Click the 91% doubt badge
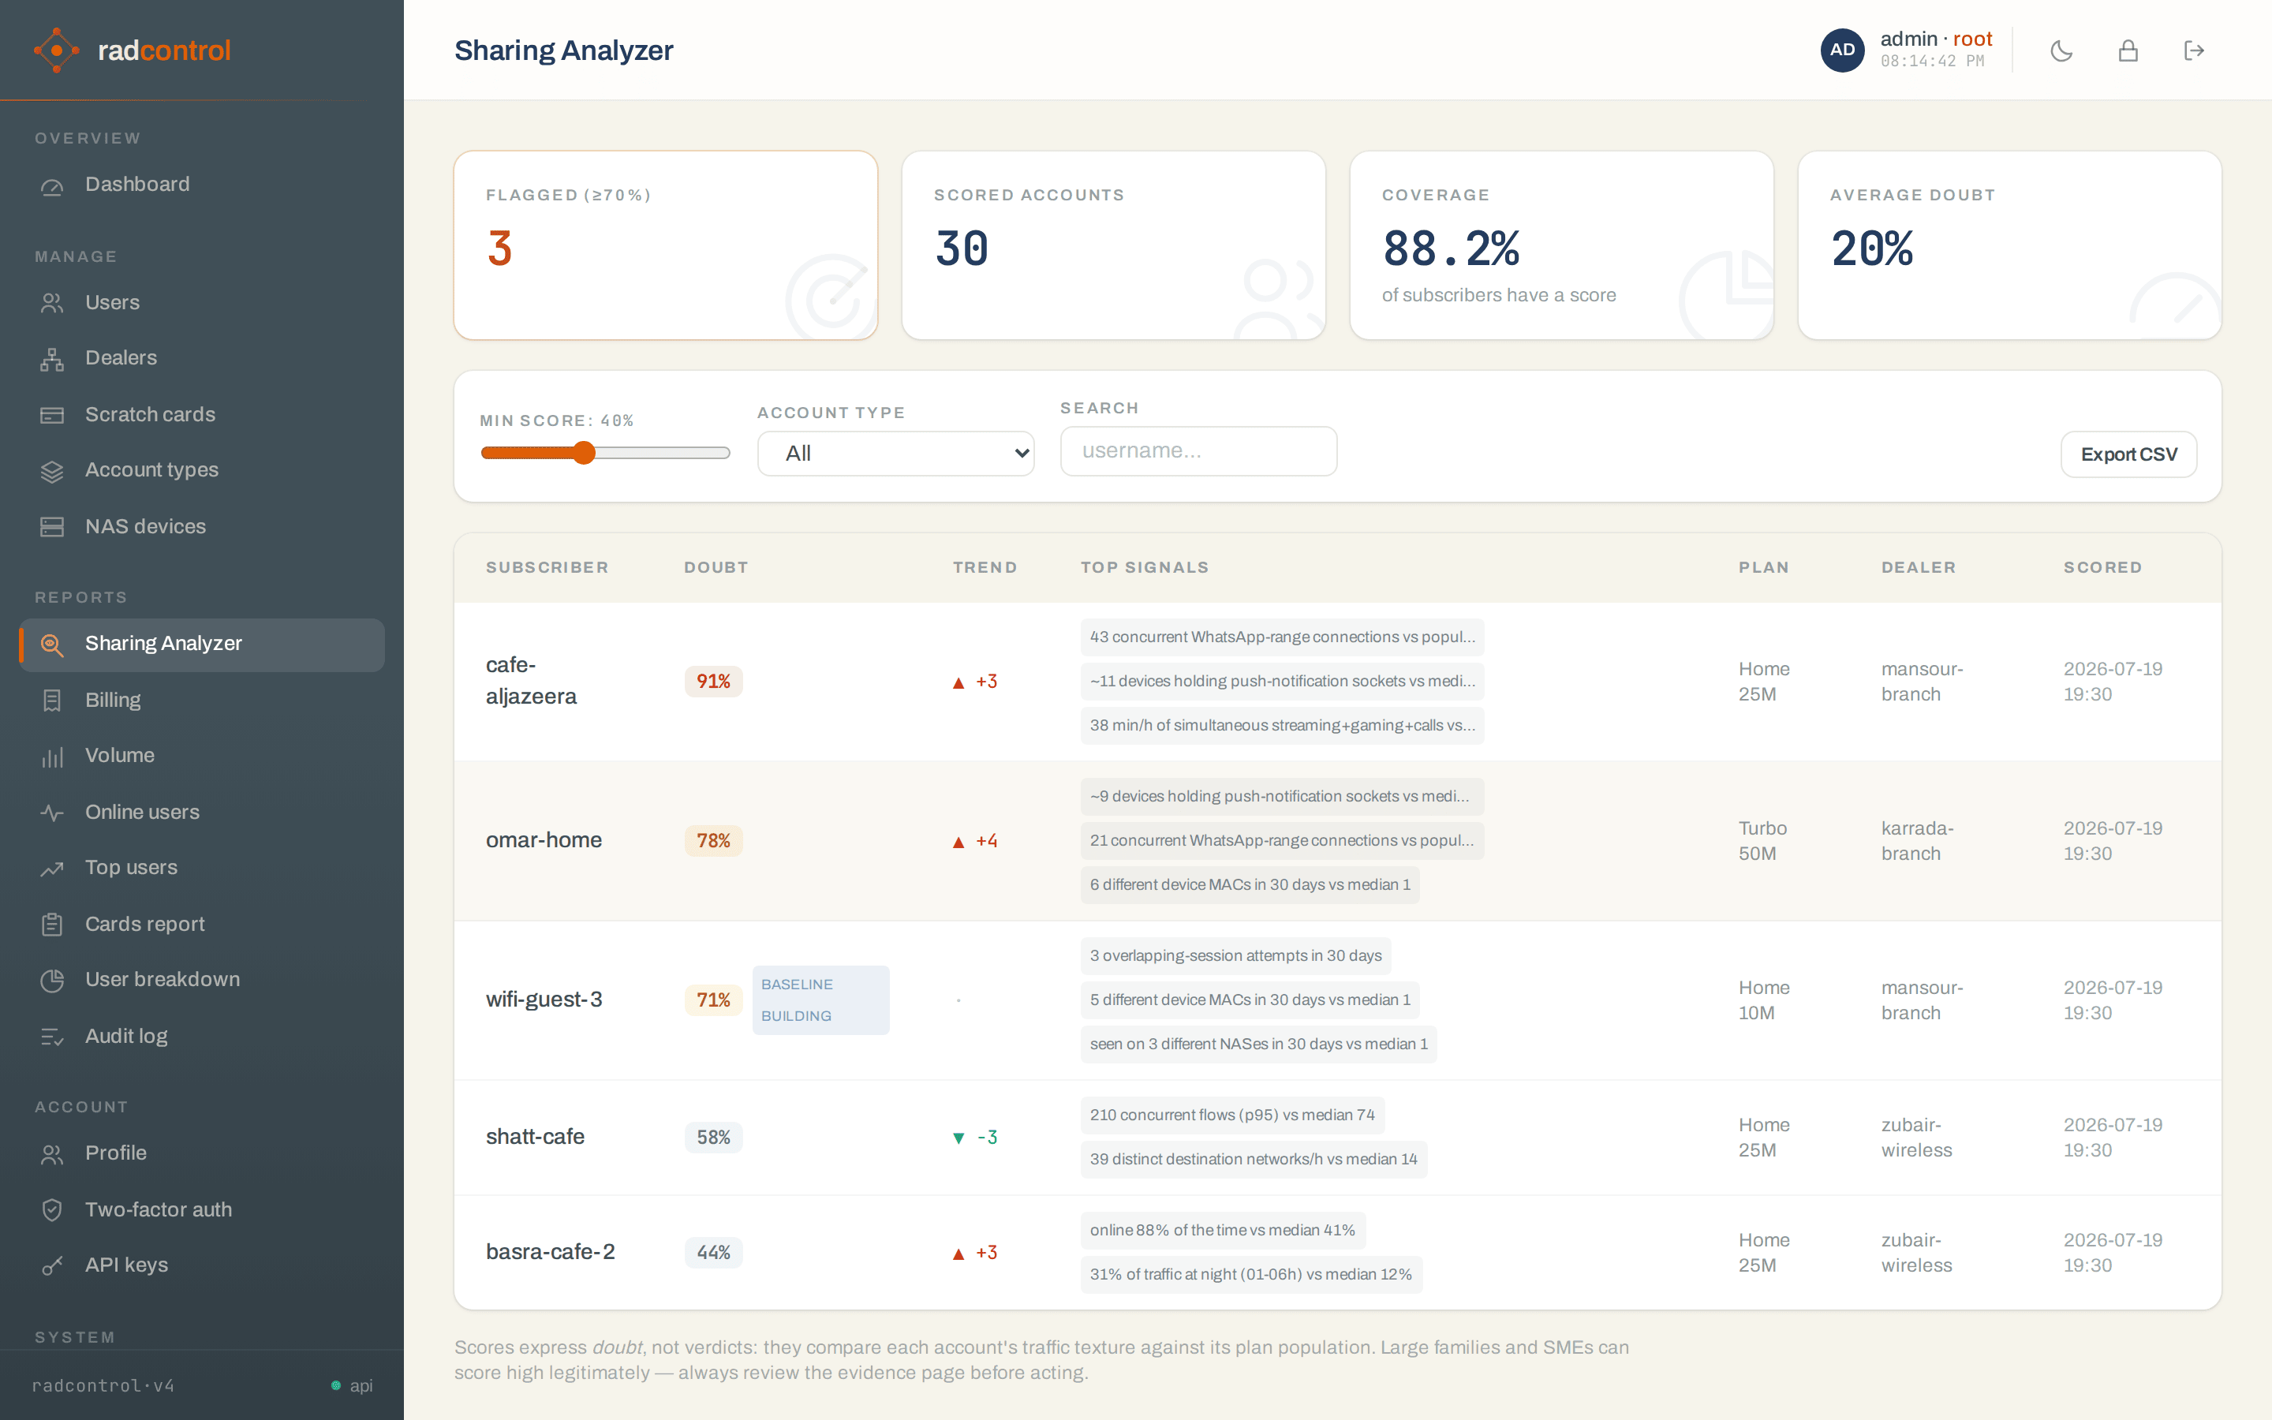Viewport: 2272px width, 1420px height. coord(713,682)
